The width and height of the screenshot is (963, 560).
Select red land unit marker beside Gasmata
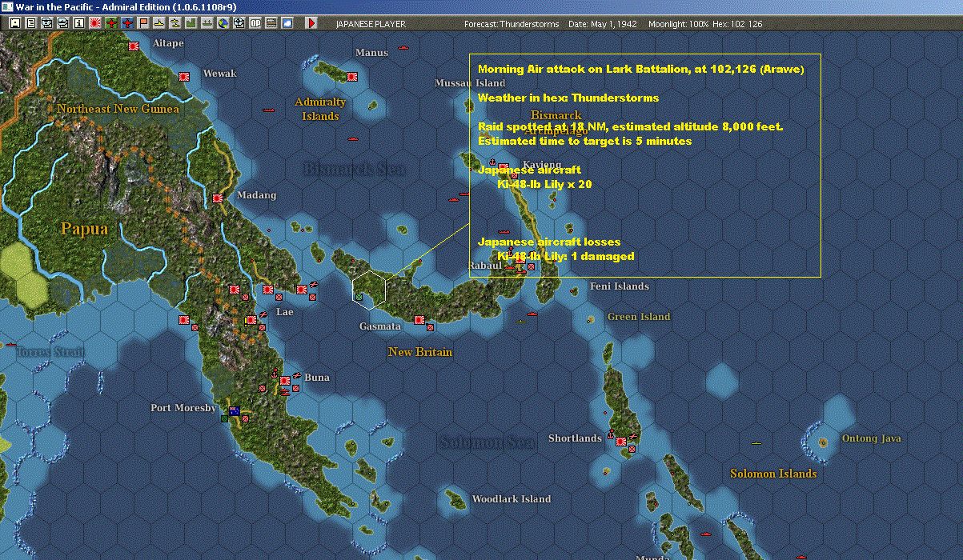(430, 326)
